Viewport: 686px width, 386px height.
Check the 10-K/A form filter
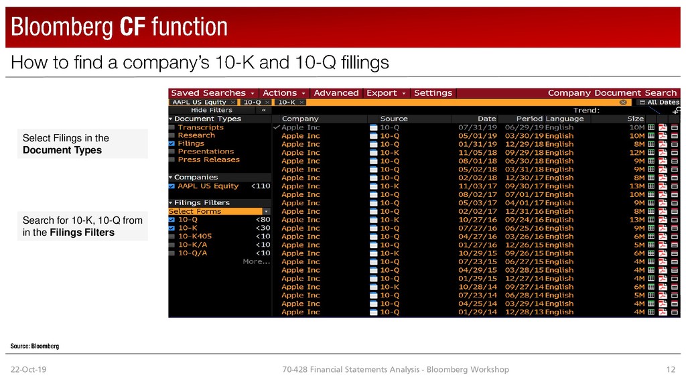[x=172, y=245]
